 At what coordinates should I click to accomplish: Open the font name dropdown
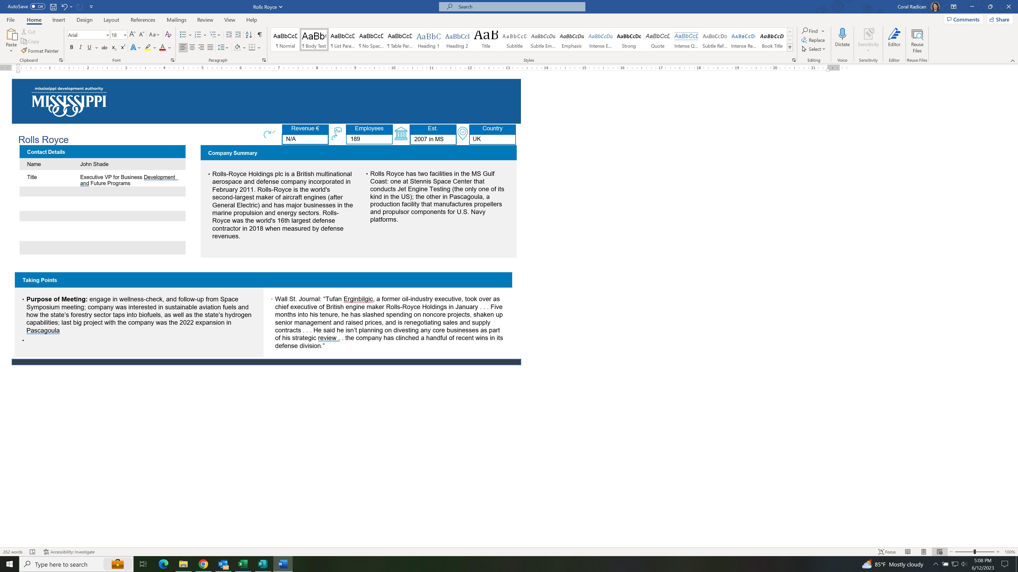click(x=107, y=35)
